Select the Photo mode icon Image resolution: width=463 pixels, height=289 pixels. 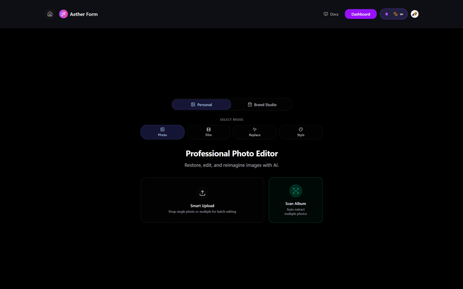[162, 129]
